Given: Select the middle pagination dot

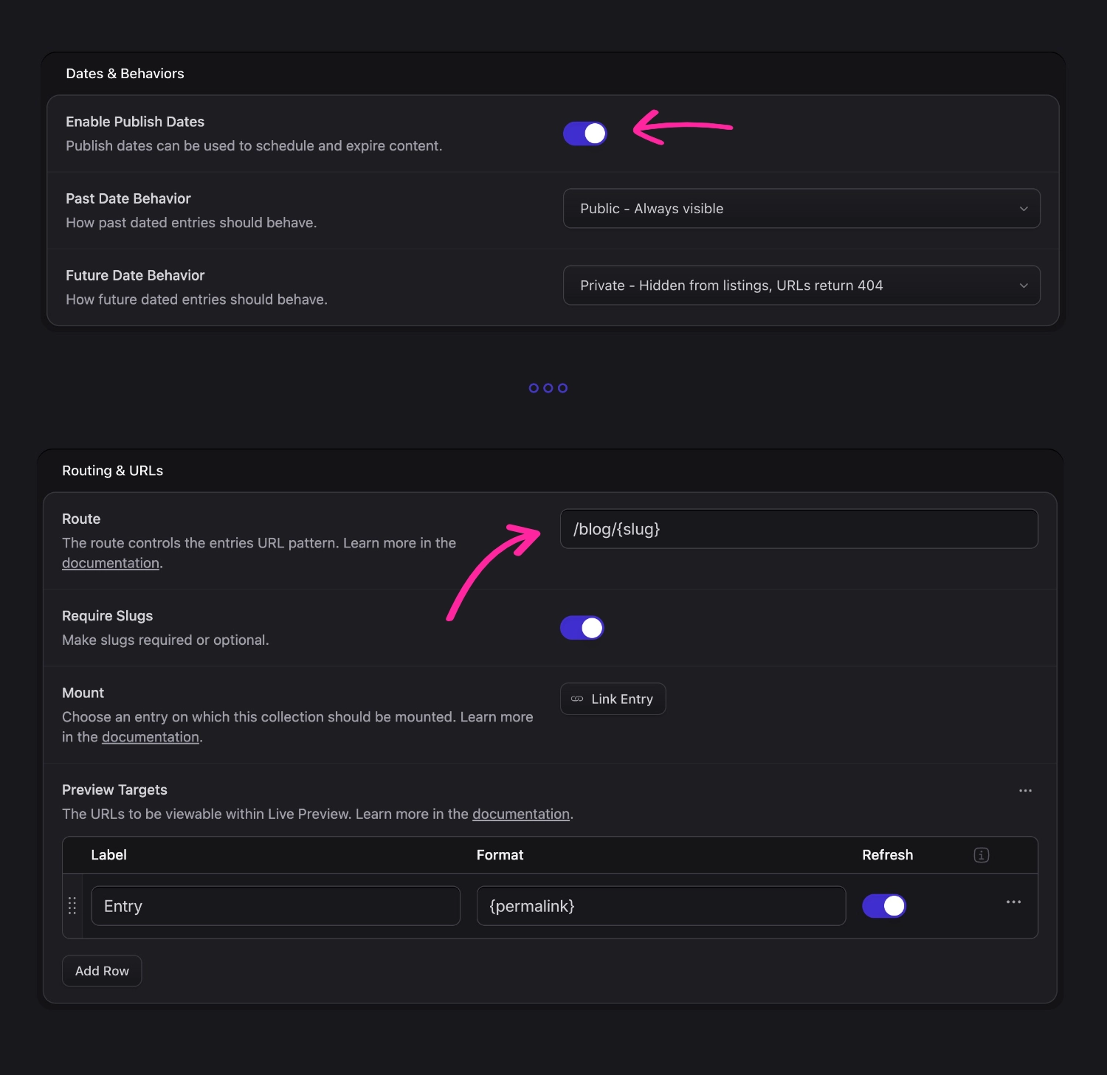Looking at the screenshot, I should point(548,387).
